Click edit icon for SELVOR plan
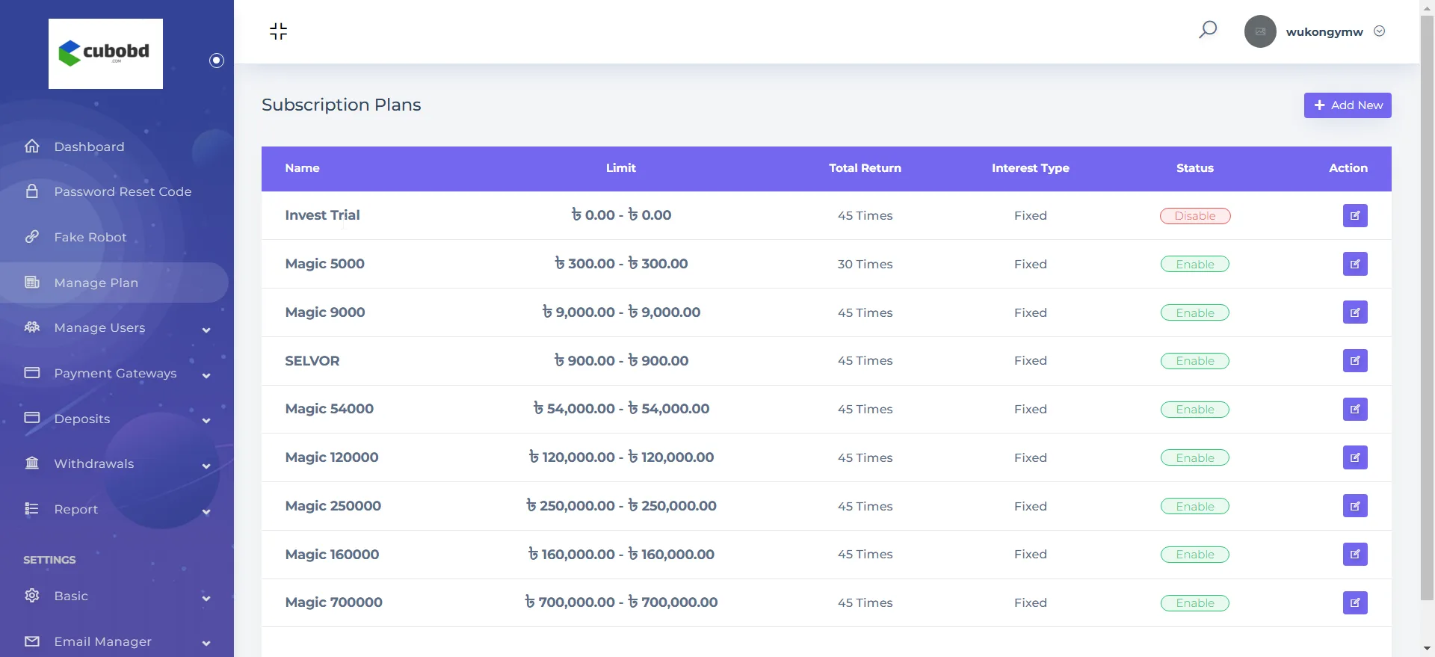 [x=1354, y=361]
